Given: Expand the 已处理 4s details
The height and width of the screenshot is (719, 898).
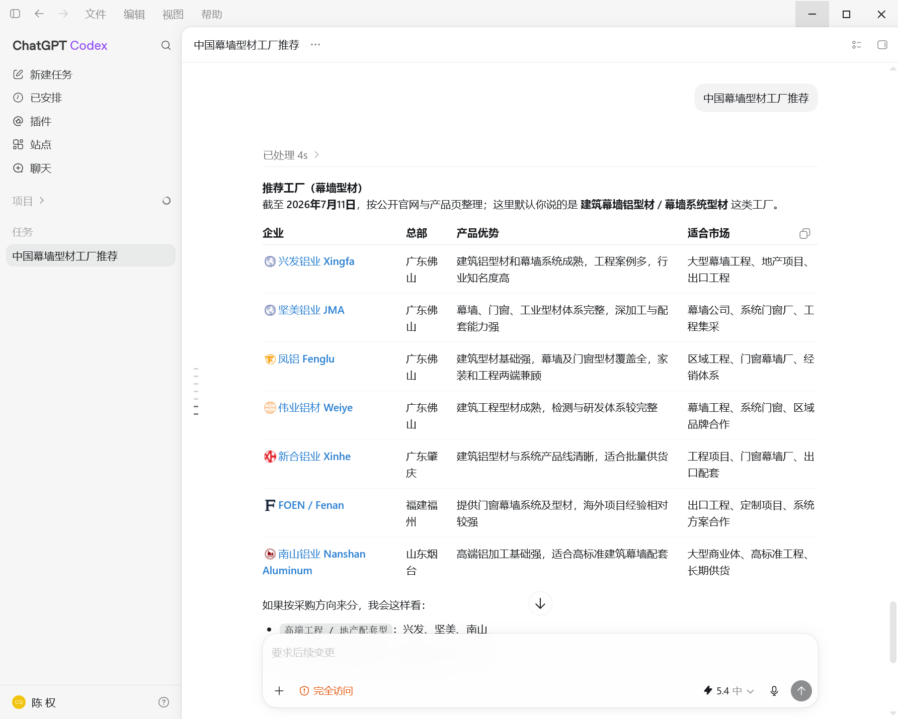Looking at the screenshot, I should pos(291,155).
